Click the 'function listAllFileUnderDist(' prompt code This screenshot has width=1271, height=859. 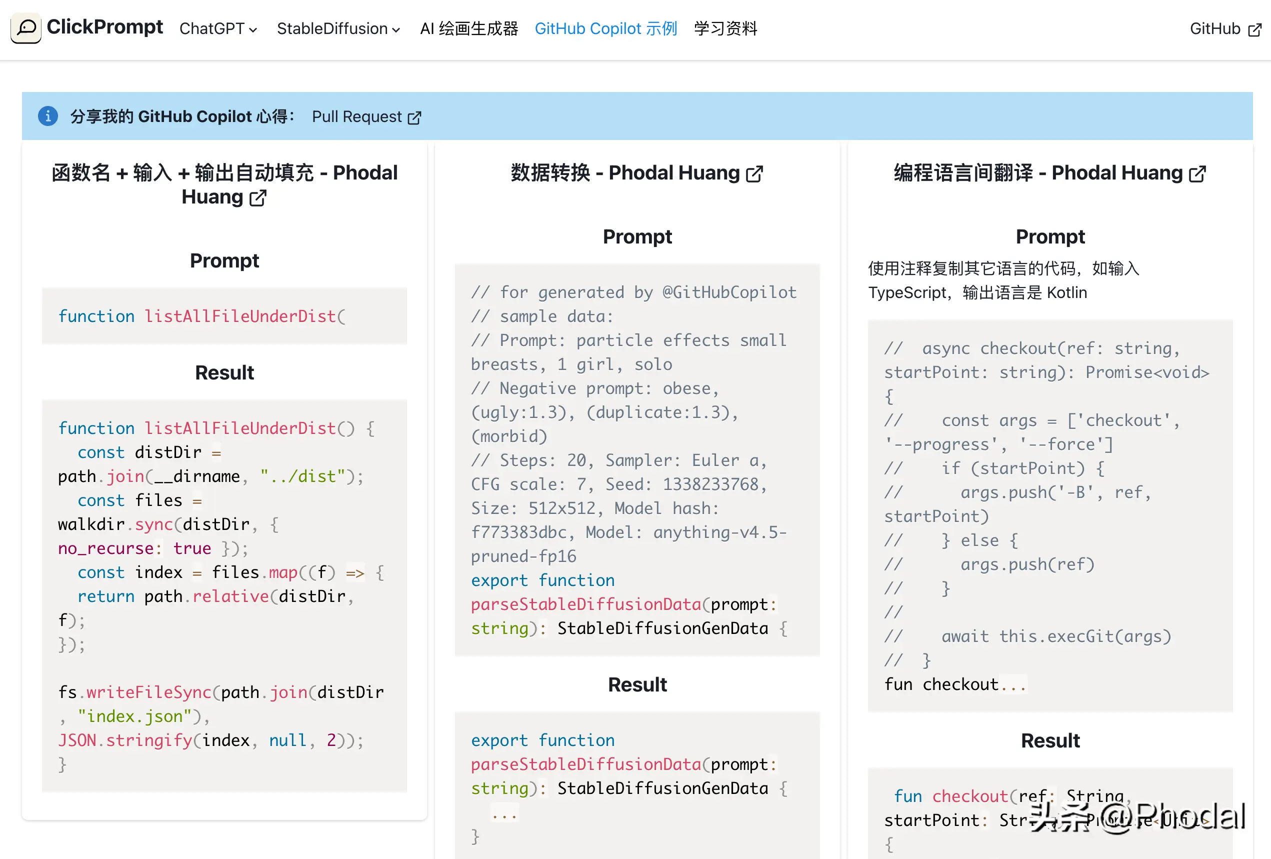(x=202, y=316)
